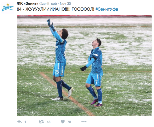This screenshot has height=127, width=154.
Task: Click the raised pointing glove in photo
Action: point(49,22)
